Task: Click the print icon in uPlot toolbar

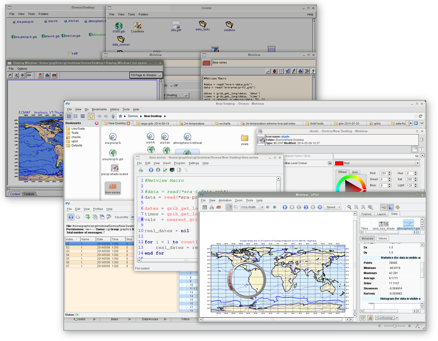Action: click(x=212, y=207)
